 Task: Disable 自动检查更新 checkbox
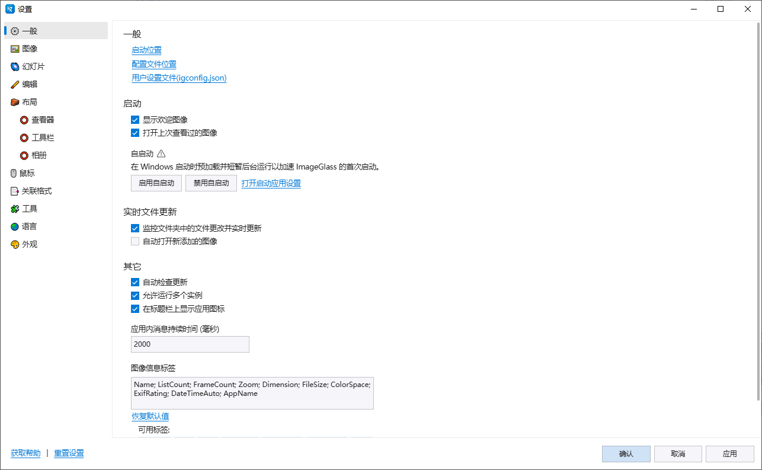[135, 282]
